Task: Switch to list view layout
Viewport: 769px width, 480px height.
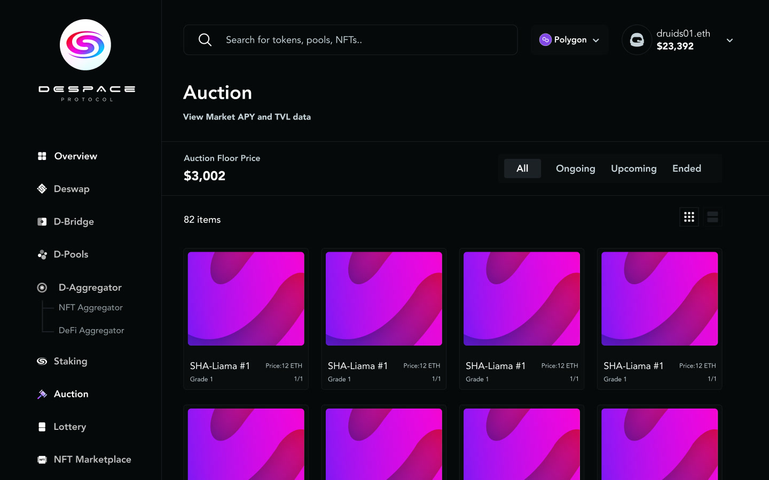Action: pyautogui.click(x=712, y=217)
